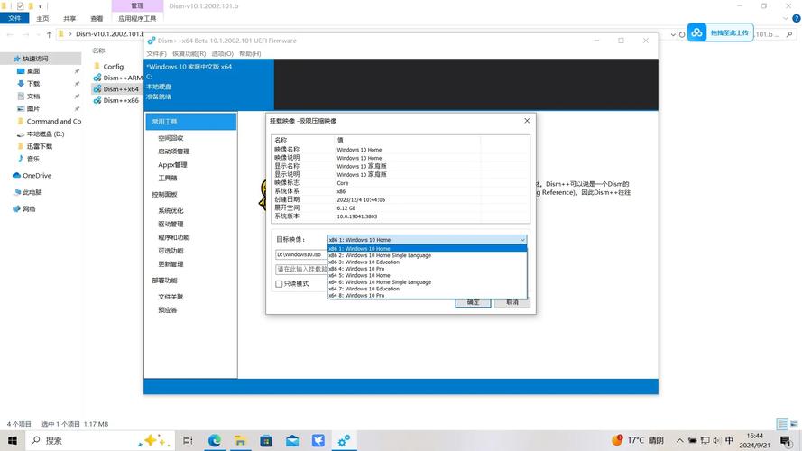Open Windows Start button
The width and height of the screenshot is (802, 451).
(13, 440)
